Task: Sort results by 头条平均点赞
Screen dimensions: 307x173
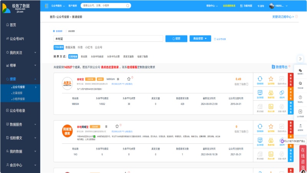Action: coord(113,57)
